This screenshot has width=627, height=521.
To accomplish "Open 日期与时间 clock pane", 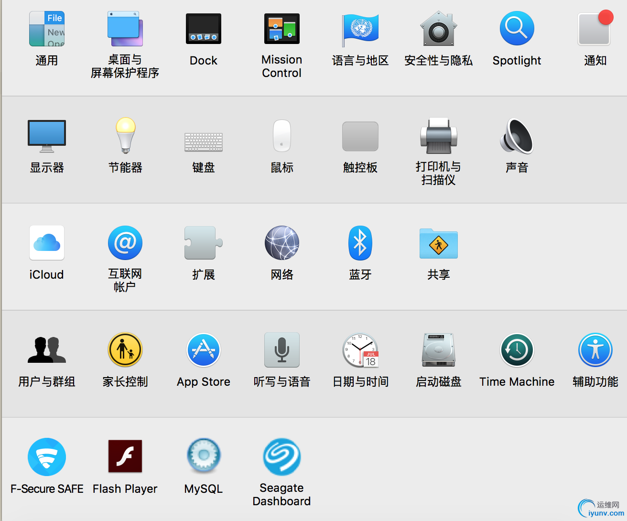I will point(360,350).
